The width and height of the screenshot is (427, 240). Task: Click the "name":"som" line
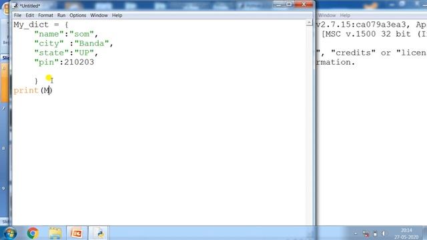pos(66,34)
